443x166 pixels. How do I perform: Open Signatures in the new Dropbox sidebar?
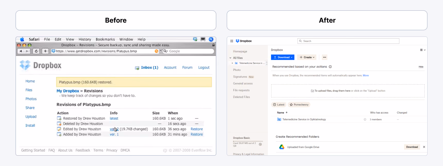(240, 77)
